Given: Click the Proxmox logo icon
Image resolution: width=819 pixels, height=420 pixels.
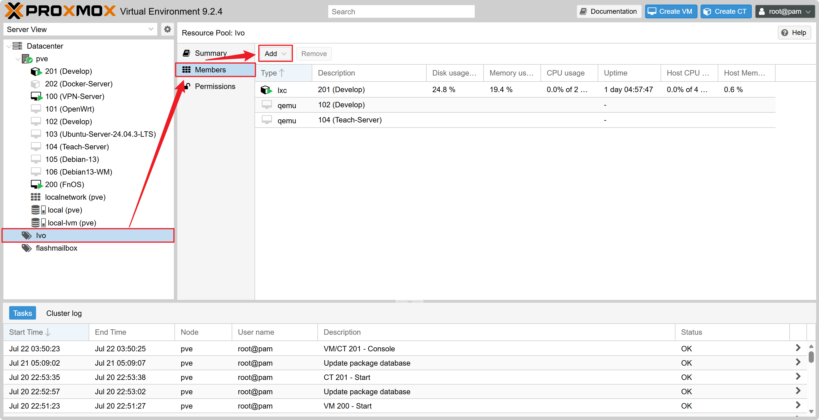Looking at the screenshot, I should click(14, 11).
